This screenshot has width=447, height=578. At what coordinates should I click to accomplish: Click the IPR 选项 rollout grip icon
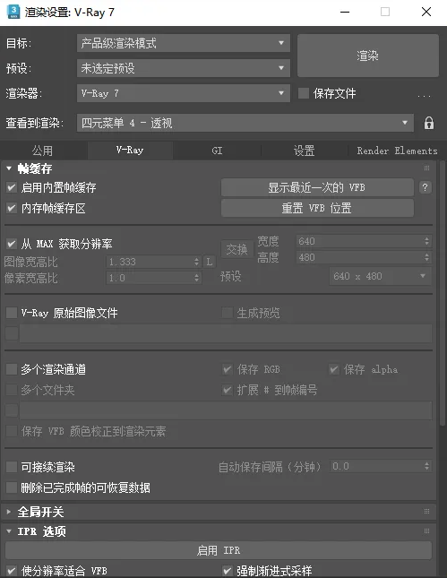[x=426, y=531]
